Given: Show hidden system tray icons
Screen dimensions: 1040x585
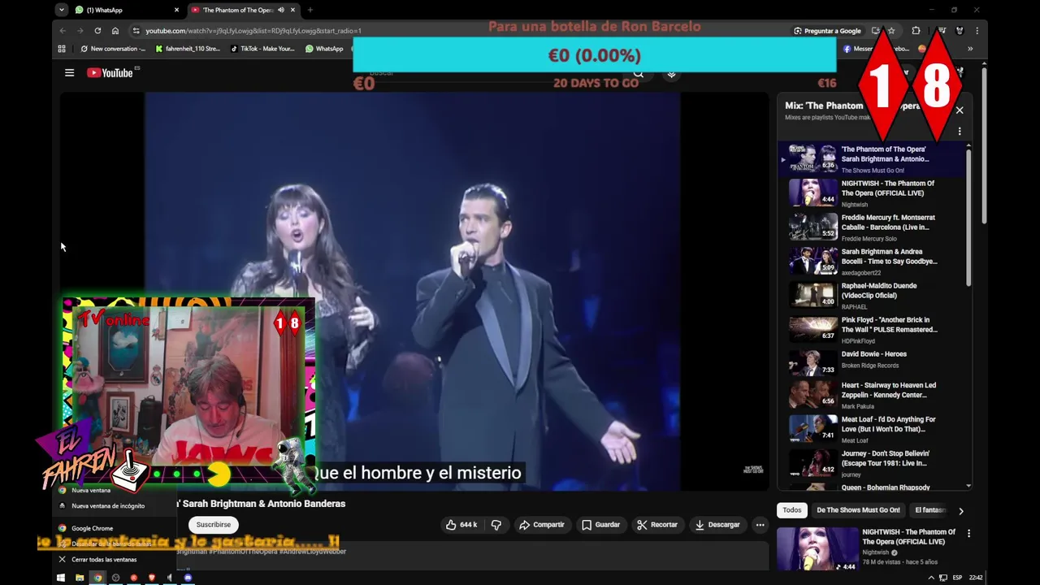Looking at the screenshot, I should (931, 578).
